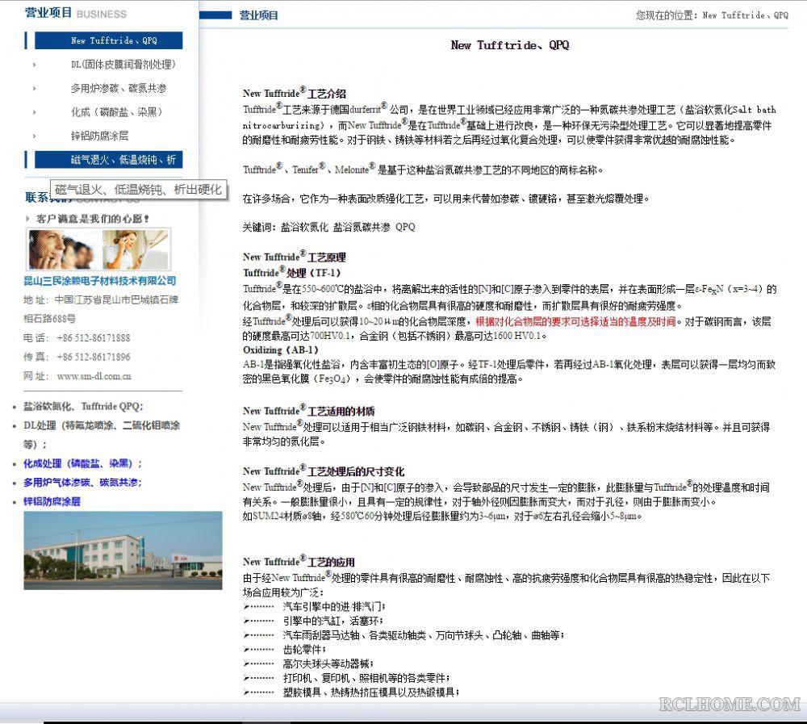The height and width of the screenshot is (724, 807).
Task: Open 昆山三民涂赖电子材料技术有限公司 company link
Action: click(x=100, y=281)
